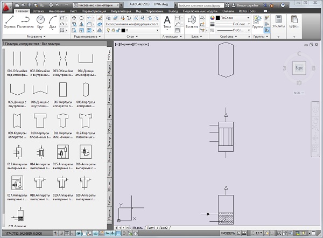
Task: Select the Полилиния (Polyline) tool
Action: (x=25, y=21)
